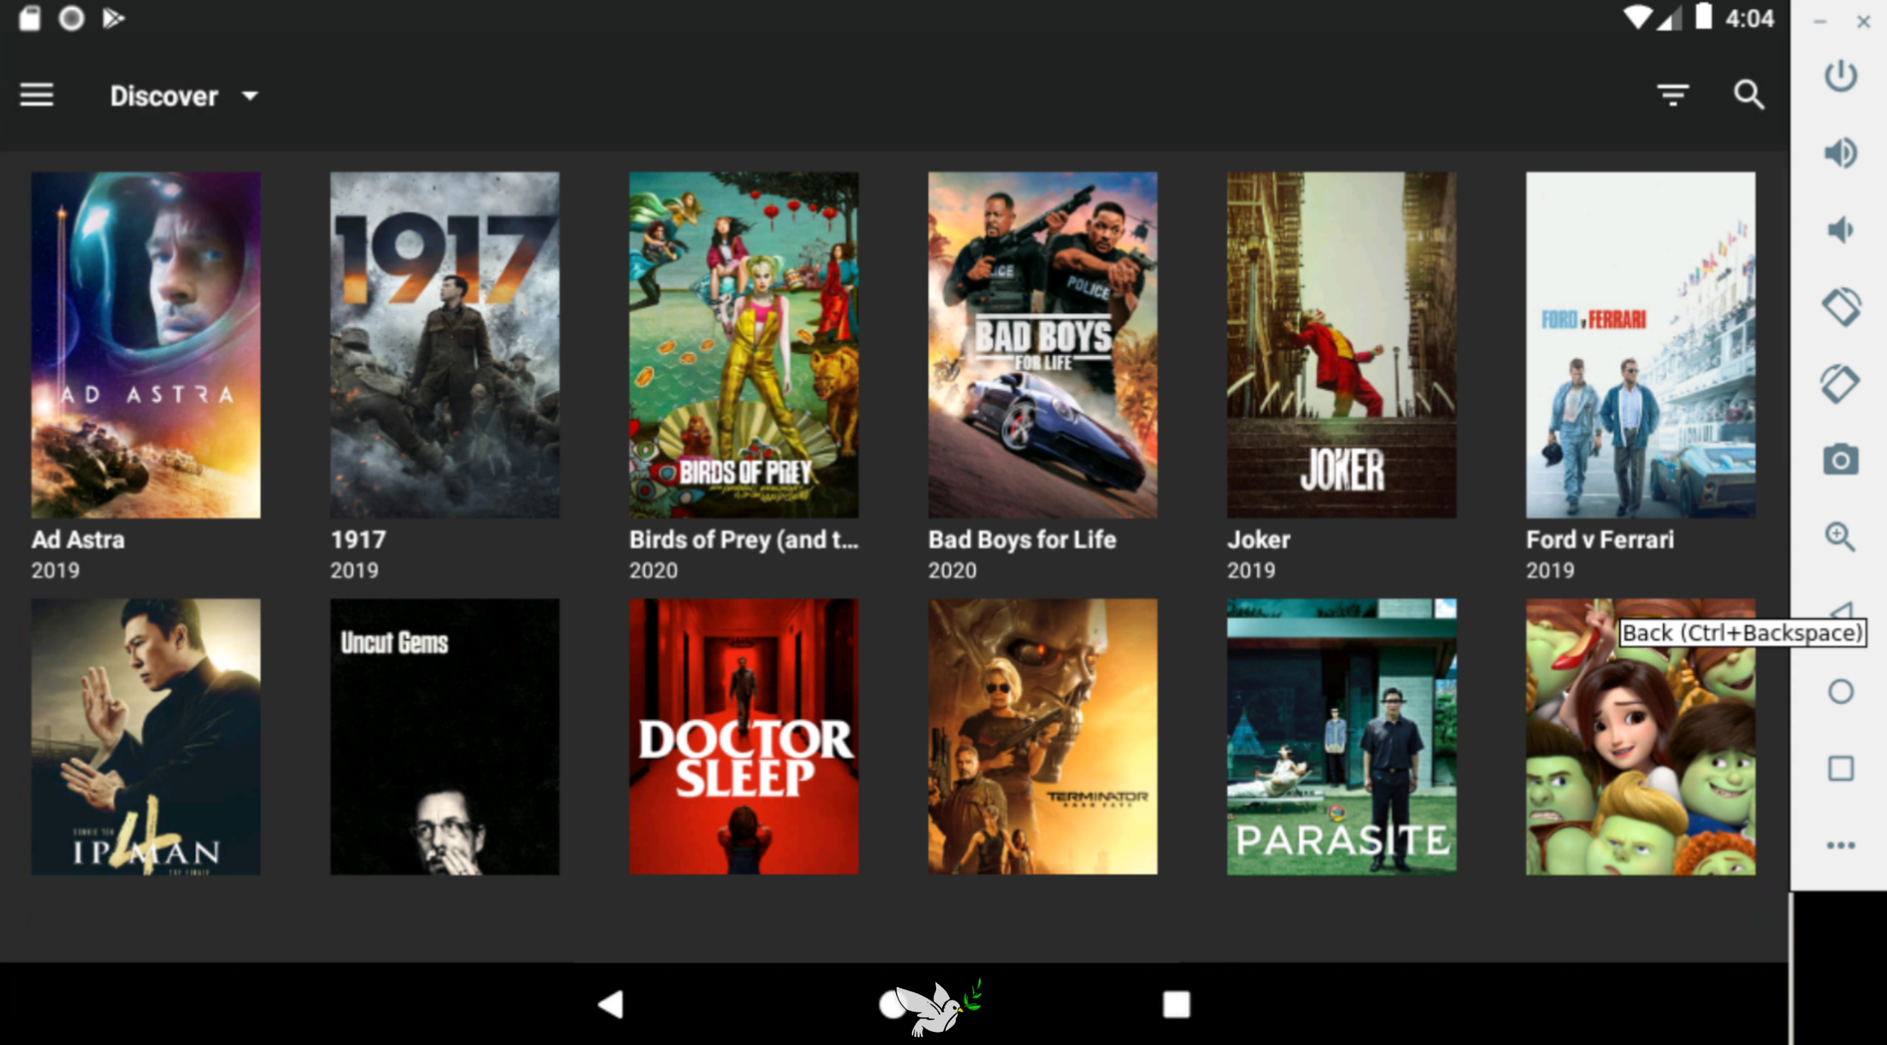Minimize the emulator toolbar window
This screenshot has width=1887, height=1045.
pos(1820,22)
